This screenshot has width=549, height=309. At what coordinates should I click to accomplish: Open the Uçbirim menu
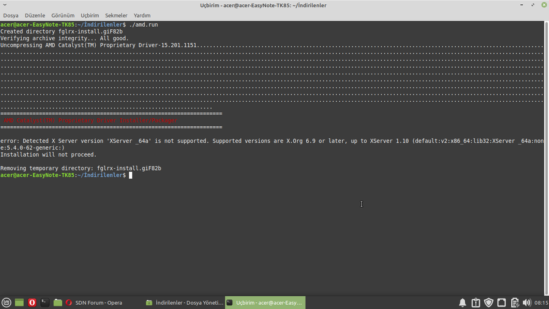point(90,15)
